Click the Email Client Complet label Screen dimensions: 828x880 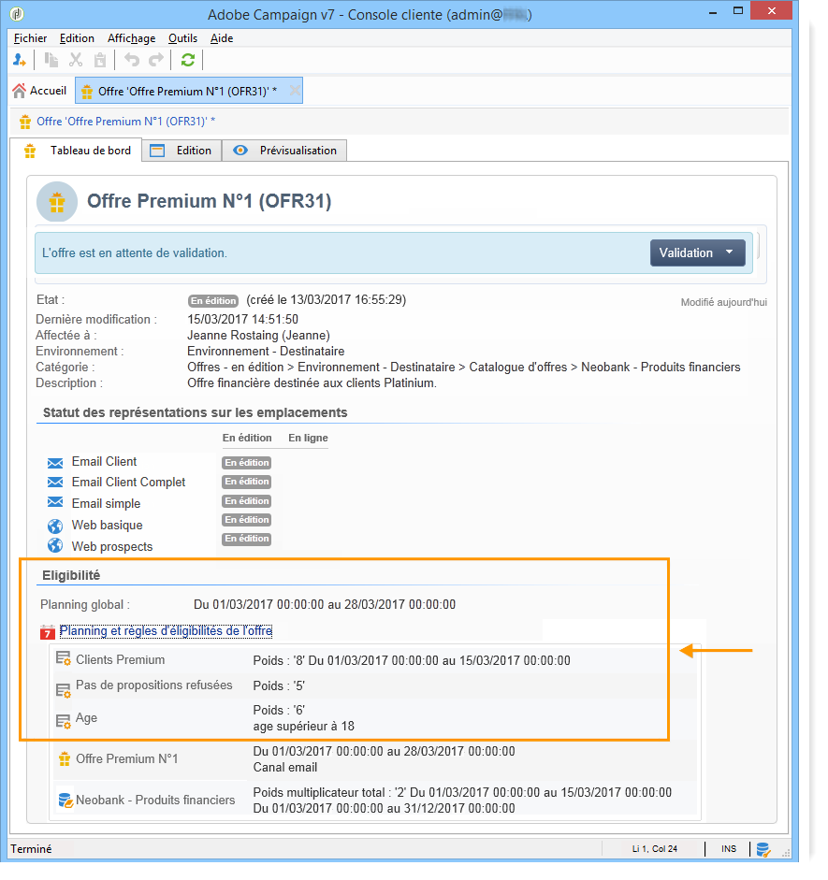tap(128, 483)
